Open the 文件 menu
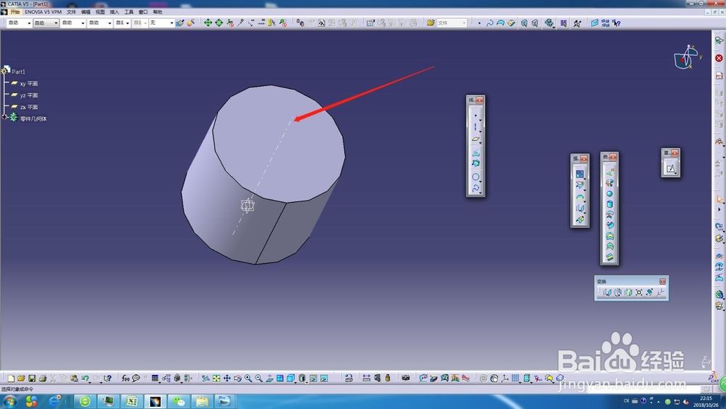Image resolution: width=726 pixels, height=409 pixels. tap(71, 12)
